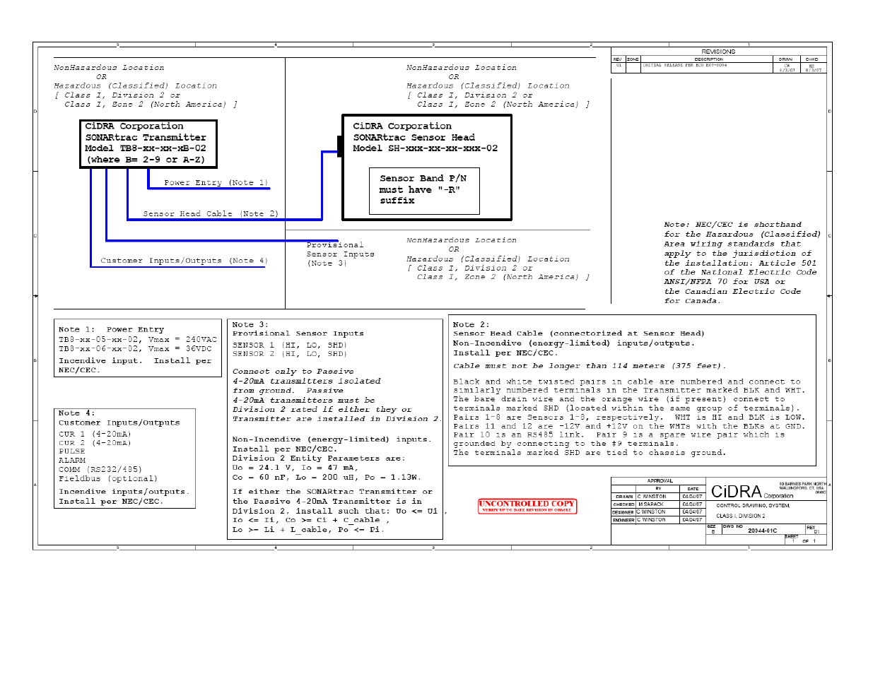The width and height of the screenshot is (873, 674).
Task: Click the "CHECKED" row label in approval table
Action: 624,504
